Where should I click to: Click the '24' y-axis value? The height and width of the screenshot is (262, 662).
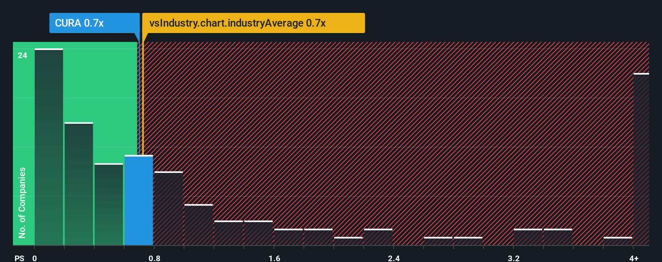coord(23,55)
